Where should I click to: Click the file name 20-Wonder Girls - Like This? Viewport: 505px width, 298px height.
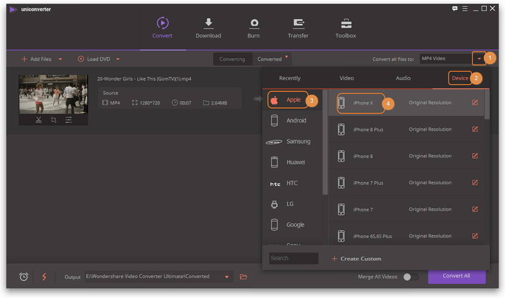click(x=144, y=79)
